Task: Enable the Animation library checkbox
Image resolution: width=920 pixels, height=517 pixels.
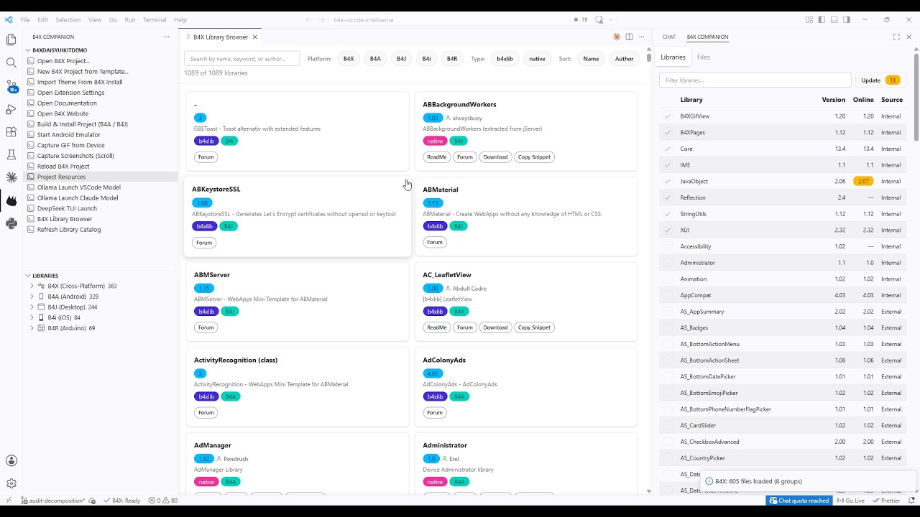Action: [668, 279]
